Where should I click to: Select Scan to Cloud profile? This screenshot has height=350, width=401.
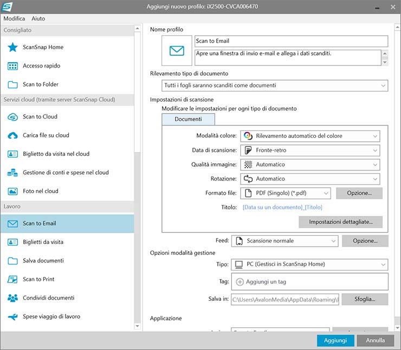coord(67,117)
